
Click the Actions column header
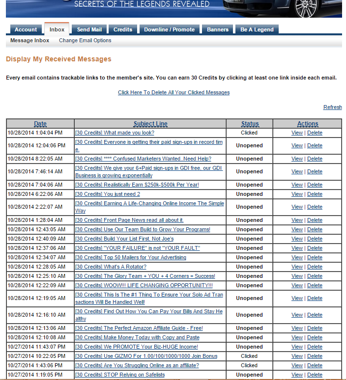(x=308, y=124)
